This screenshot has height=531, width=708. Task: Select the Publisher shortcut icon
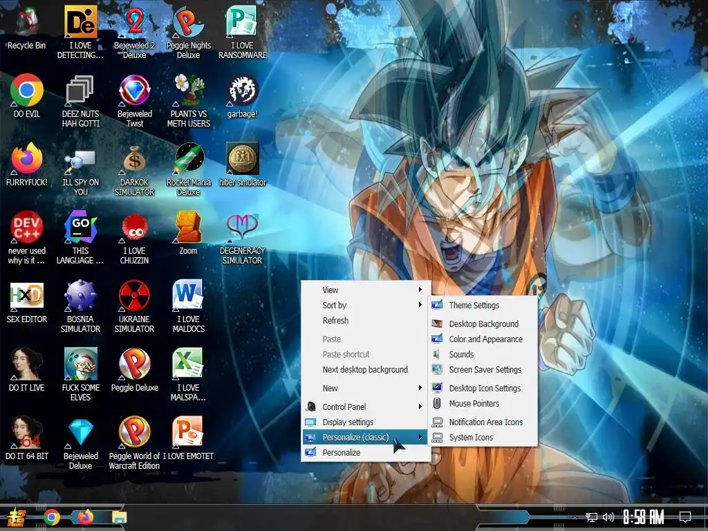(x=243, y=21)
